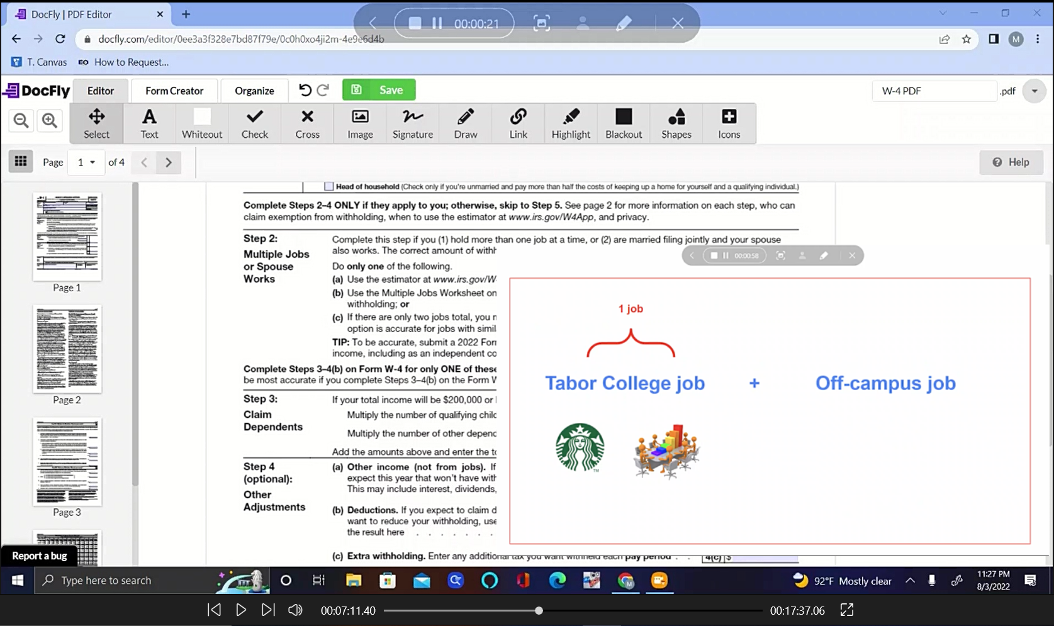The height and width of the screenshot is (626, 1054).
Task: Activate the Whiteout tool
Action: click(x=202, y=123)
